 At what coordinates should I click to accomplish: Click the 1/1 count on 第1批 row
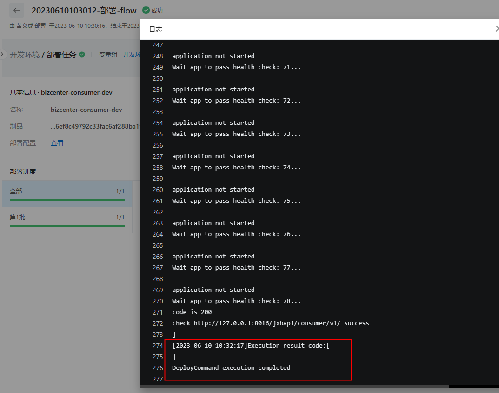click(120, 218)
